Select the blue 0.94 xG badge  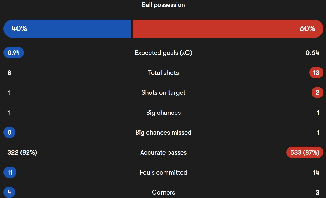click(14, 53)
